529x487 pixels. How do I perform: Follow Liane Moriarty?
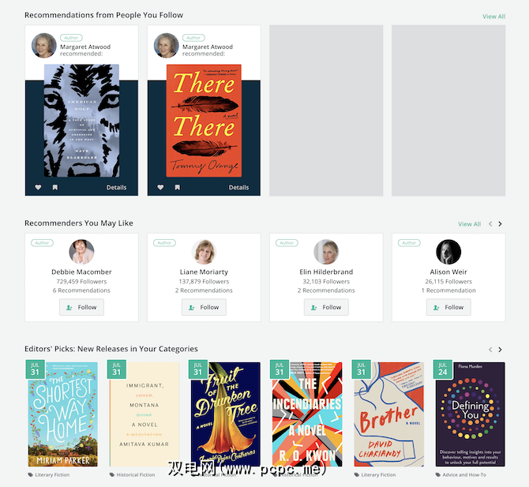[x=204, y=307]
